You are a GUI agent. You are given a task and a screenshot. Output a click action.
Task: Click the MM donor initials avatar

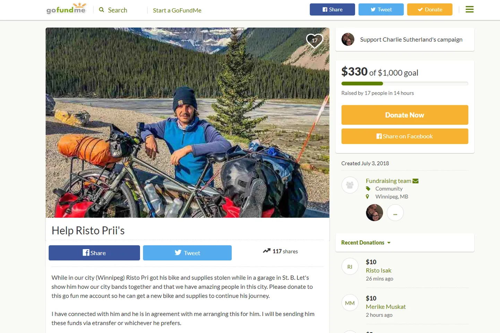pos(350,303)
